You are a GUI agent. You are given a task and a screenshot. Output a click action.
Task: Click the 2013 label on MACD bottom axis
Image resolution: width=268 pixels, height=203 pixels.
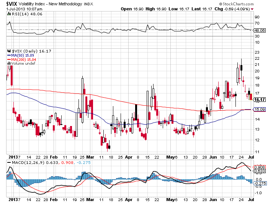coord(13,200)
